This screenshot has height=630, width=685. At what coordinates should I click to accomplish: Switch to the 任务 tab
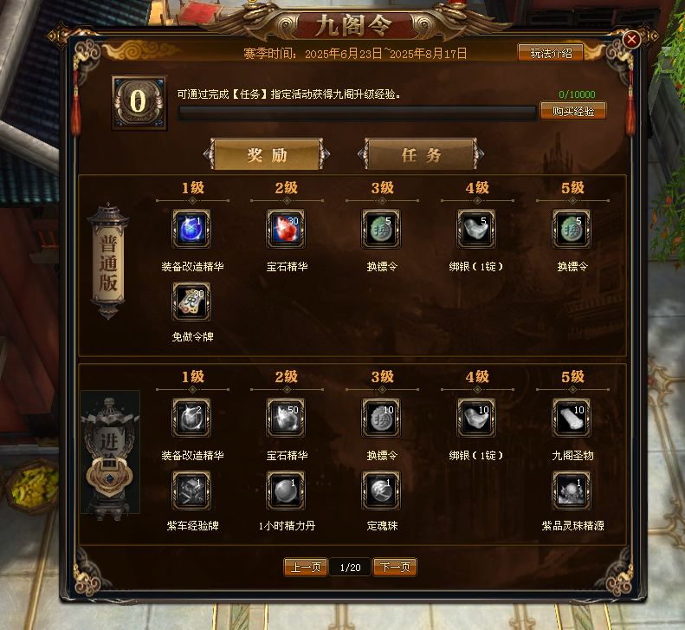pyautogui.click(x=421, y=154)
